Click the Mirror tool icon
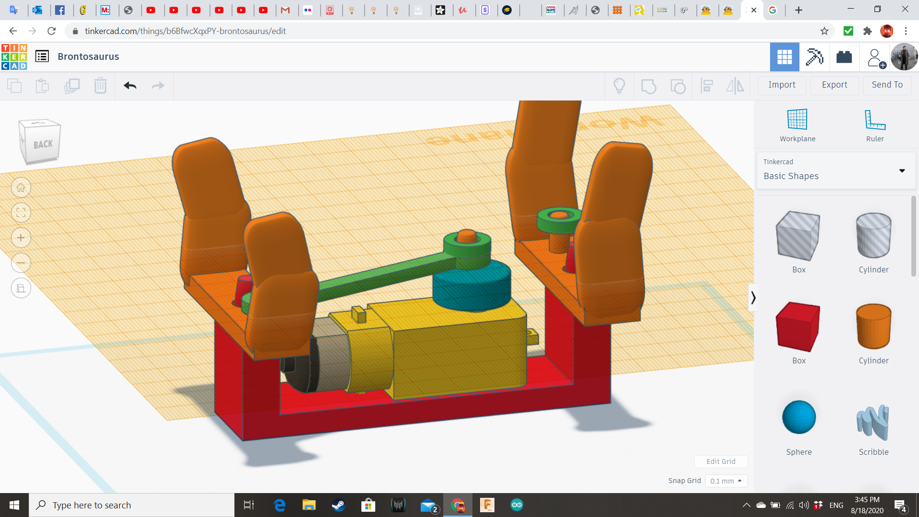This screenshot has height=517, width=919. [x=735, y=86]
